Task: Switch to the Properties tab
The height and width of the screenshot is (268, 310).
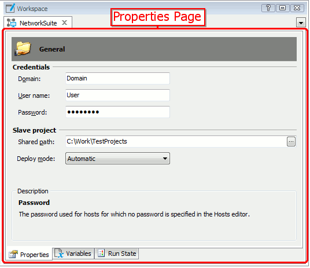Action: click(29, 255)
